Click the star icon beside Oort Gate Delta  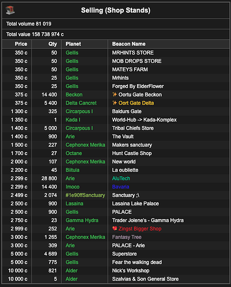[x=115, y=103]
